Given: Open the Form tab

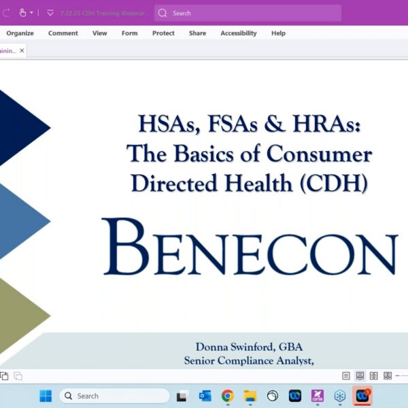Looking at the screenshot, I should (130, 33).
